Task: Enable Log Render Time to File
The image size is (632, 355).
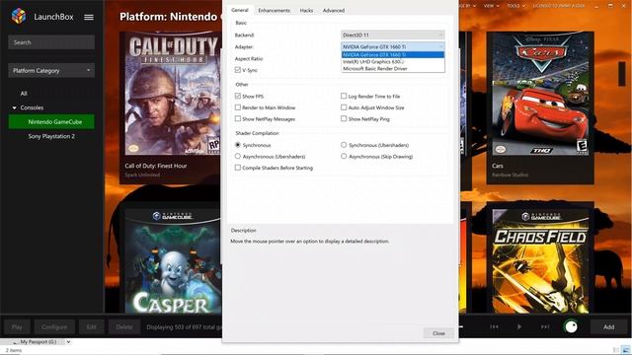Action: (x=344, y=97)
